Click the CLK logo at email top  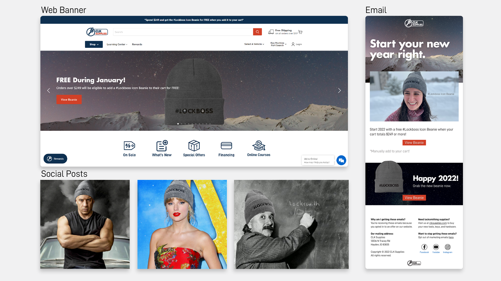tap(414, 23)
